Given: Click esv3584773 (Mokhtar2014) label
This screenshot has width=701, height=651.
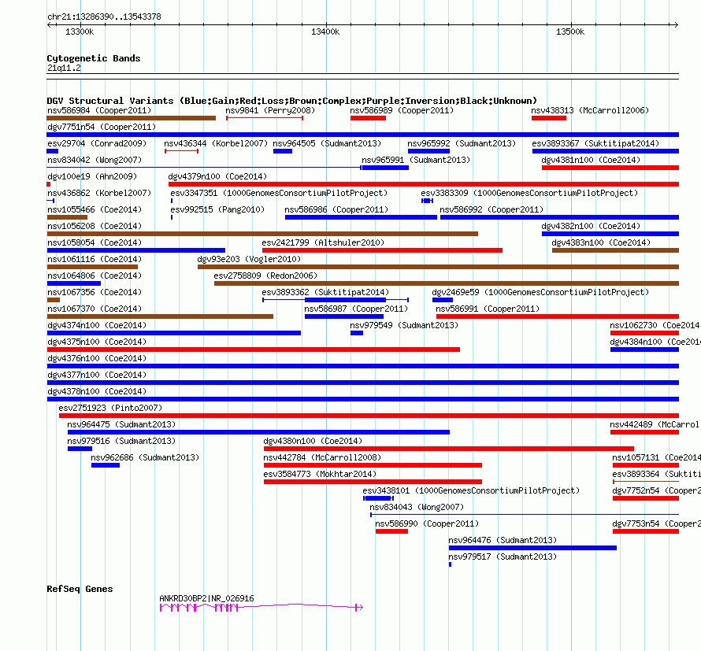Looking at the screenshot, I should click(320, 474).
